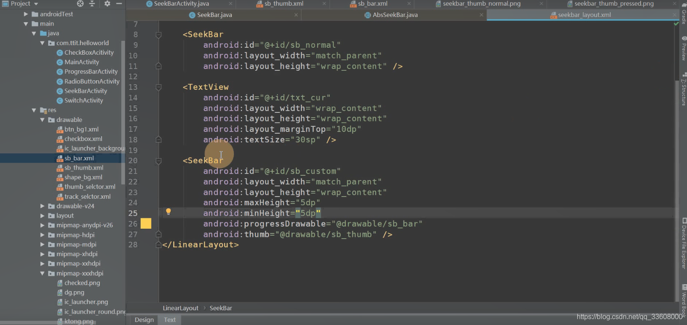Open Project panel settings gear
Screen dimensions: 687x325
tap(107, 3)
